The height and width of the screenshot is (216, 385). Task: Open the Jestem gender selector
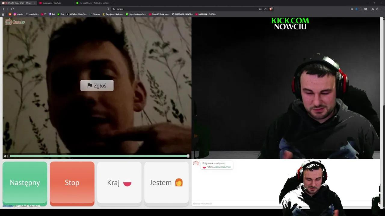point(166,182)
